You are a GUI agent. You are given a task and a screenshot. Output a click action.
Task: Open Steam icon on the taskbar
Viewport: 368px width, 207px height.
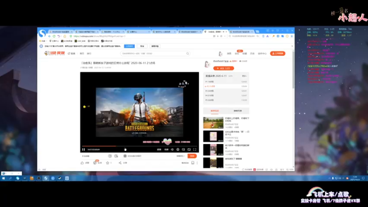[x=60, y=178]
